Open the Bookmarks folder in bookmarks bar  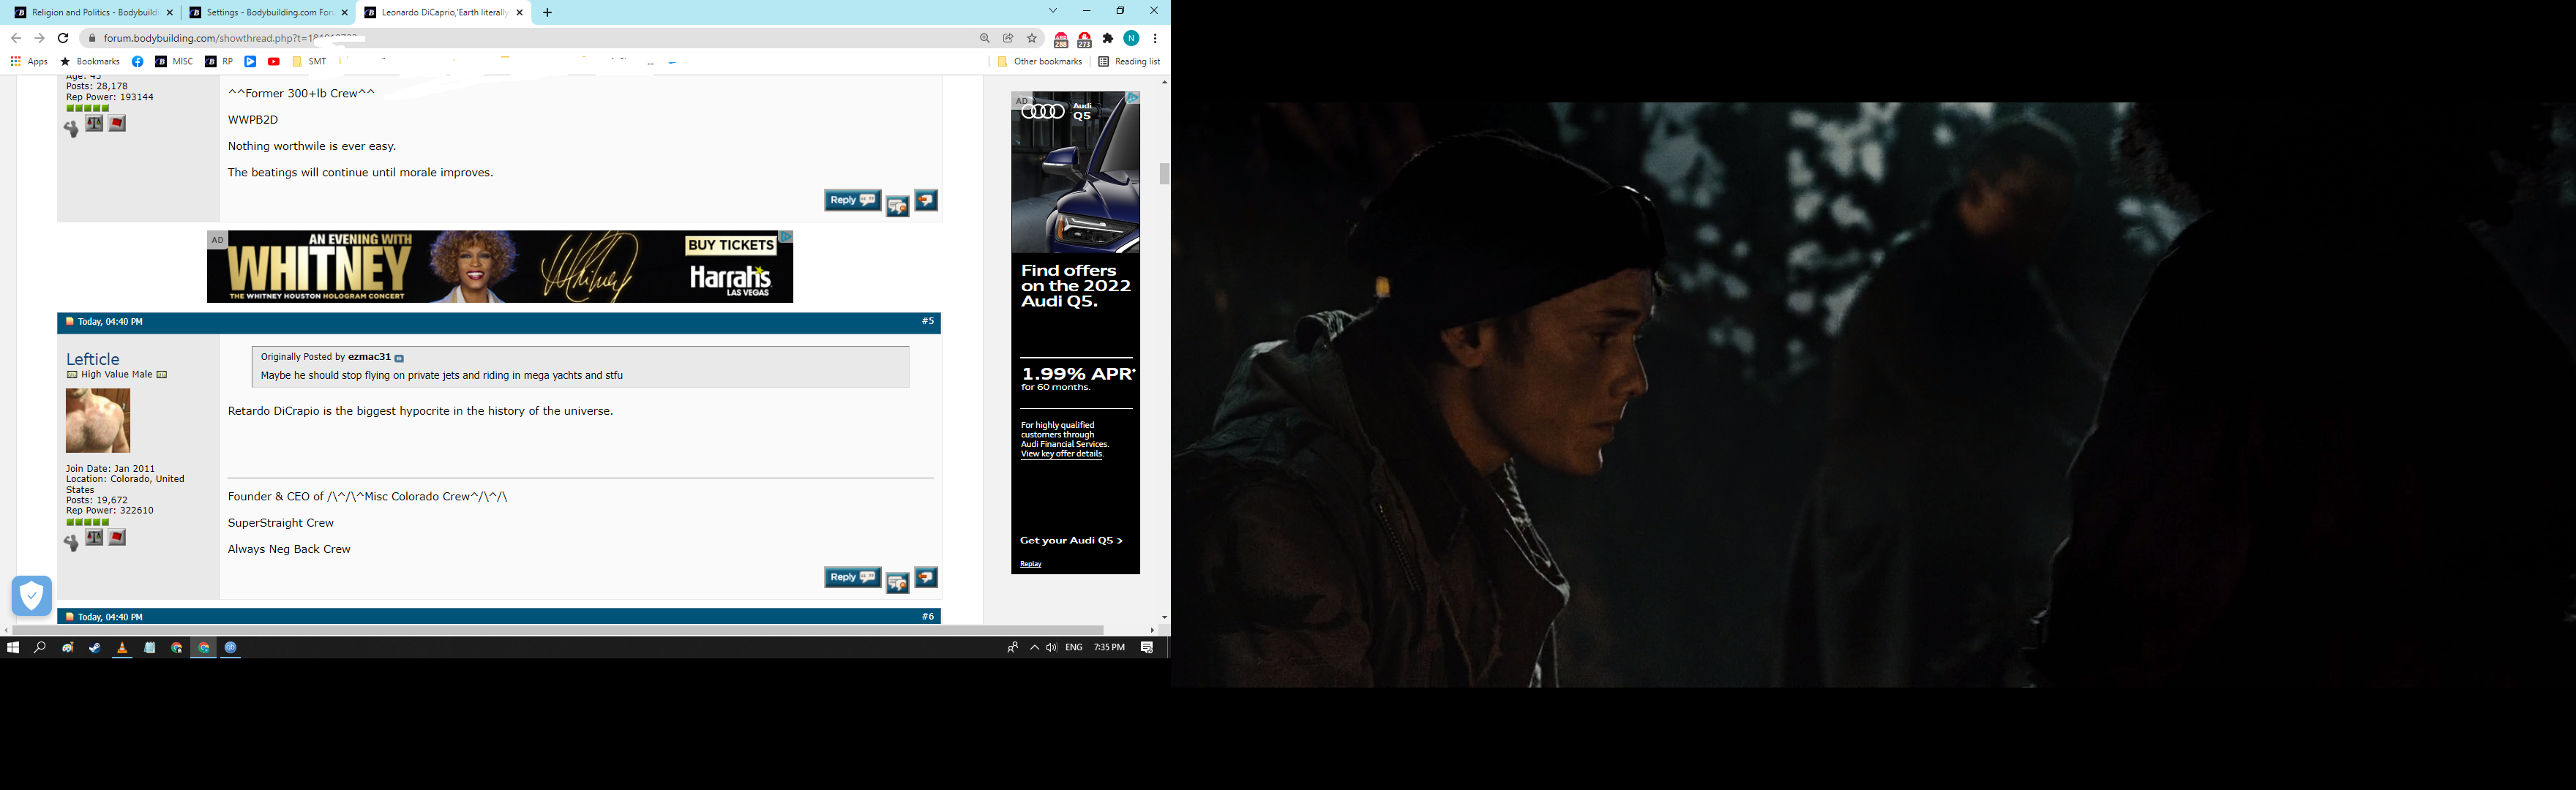90,62
